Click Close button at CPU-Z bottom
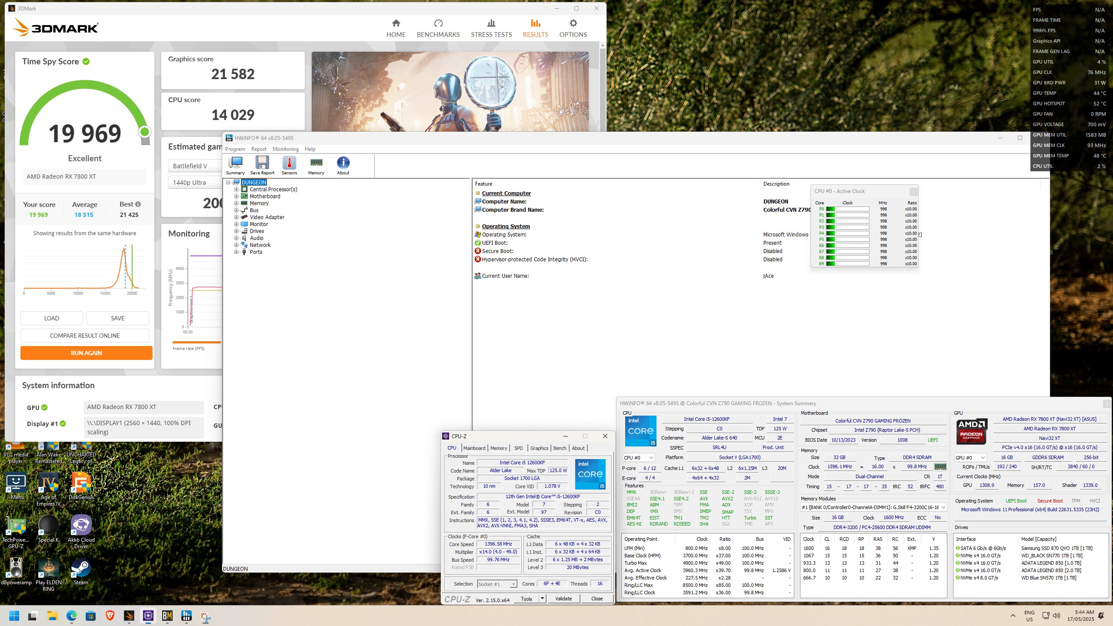The image size is (1113, 626). point(597,599)
